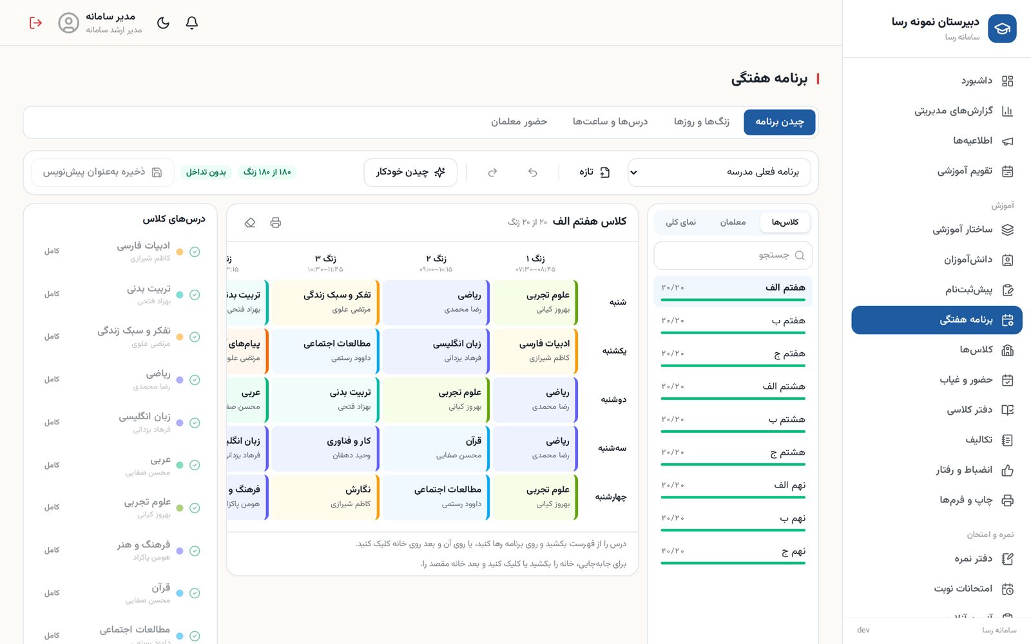This screenshot has height=644, width=1031.
Task: Click بدون تداخل status badge
Action: pos(206,172)
